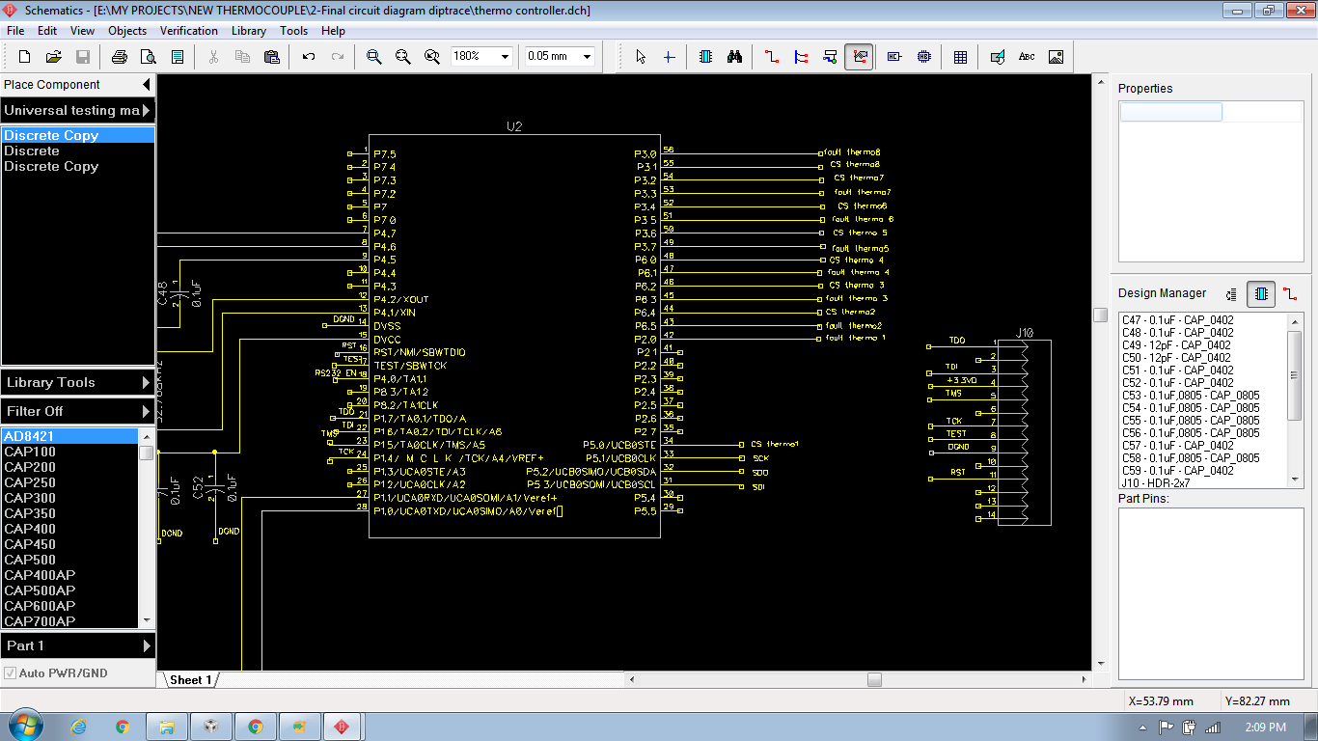Screen dimensions: 1318x741
Task: Open a file using the folder icon
Action: (54, 57)
